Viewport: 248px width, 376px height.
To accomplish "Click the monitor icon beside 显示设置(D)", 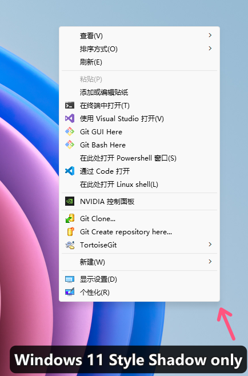I will click(x=70, y=279).
